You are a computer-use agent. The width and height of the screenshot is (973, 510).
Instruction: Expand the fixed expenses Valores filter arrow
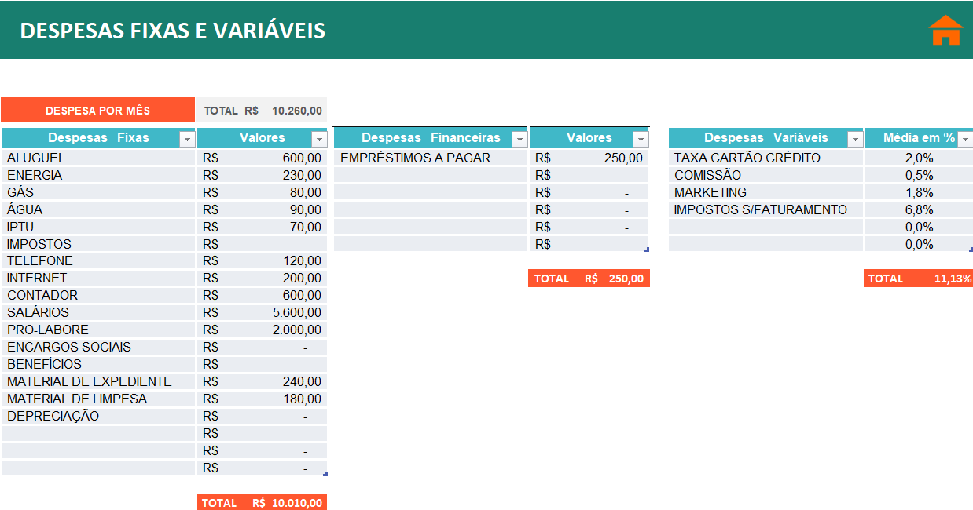coord(319,139)
